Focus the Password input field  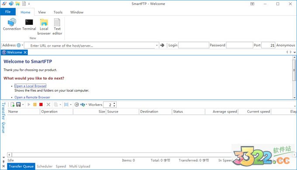239,45
